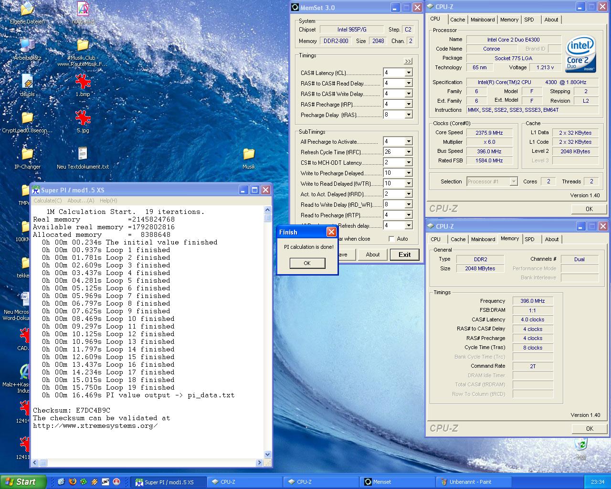Expand MemSet timings with >> button
The width and height of the screenshot is (611, 489).
click(x=408, y=61)
